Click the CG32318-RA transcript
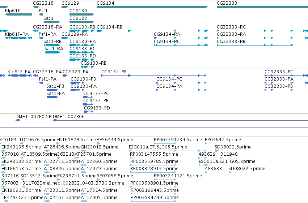The height and width of the screenshot is (203, 308). [x=36, y=31]
